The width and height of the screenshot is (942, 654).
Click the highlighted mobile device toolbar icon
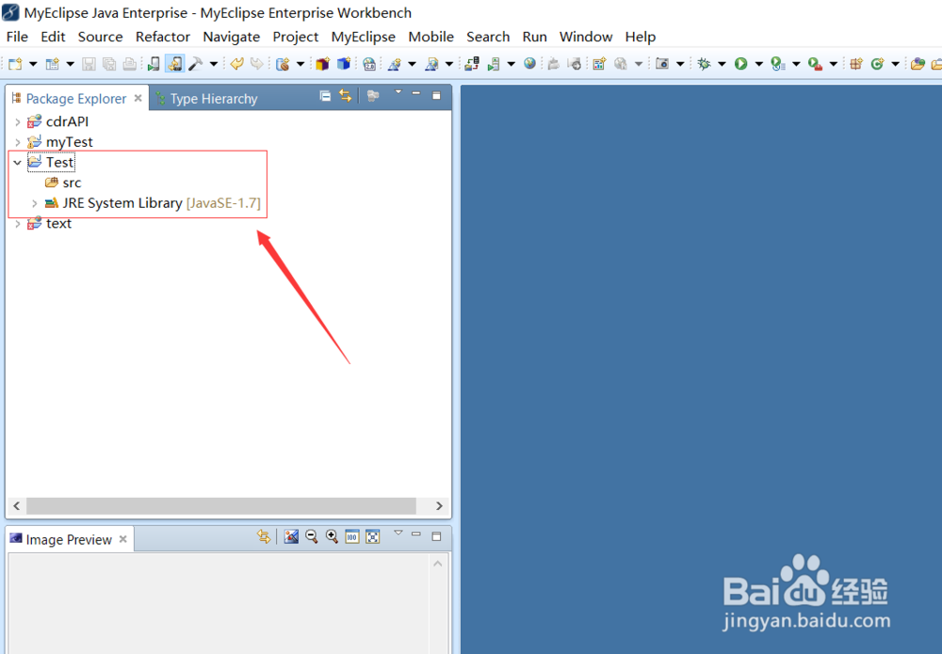[x=175, y=64]
